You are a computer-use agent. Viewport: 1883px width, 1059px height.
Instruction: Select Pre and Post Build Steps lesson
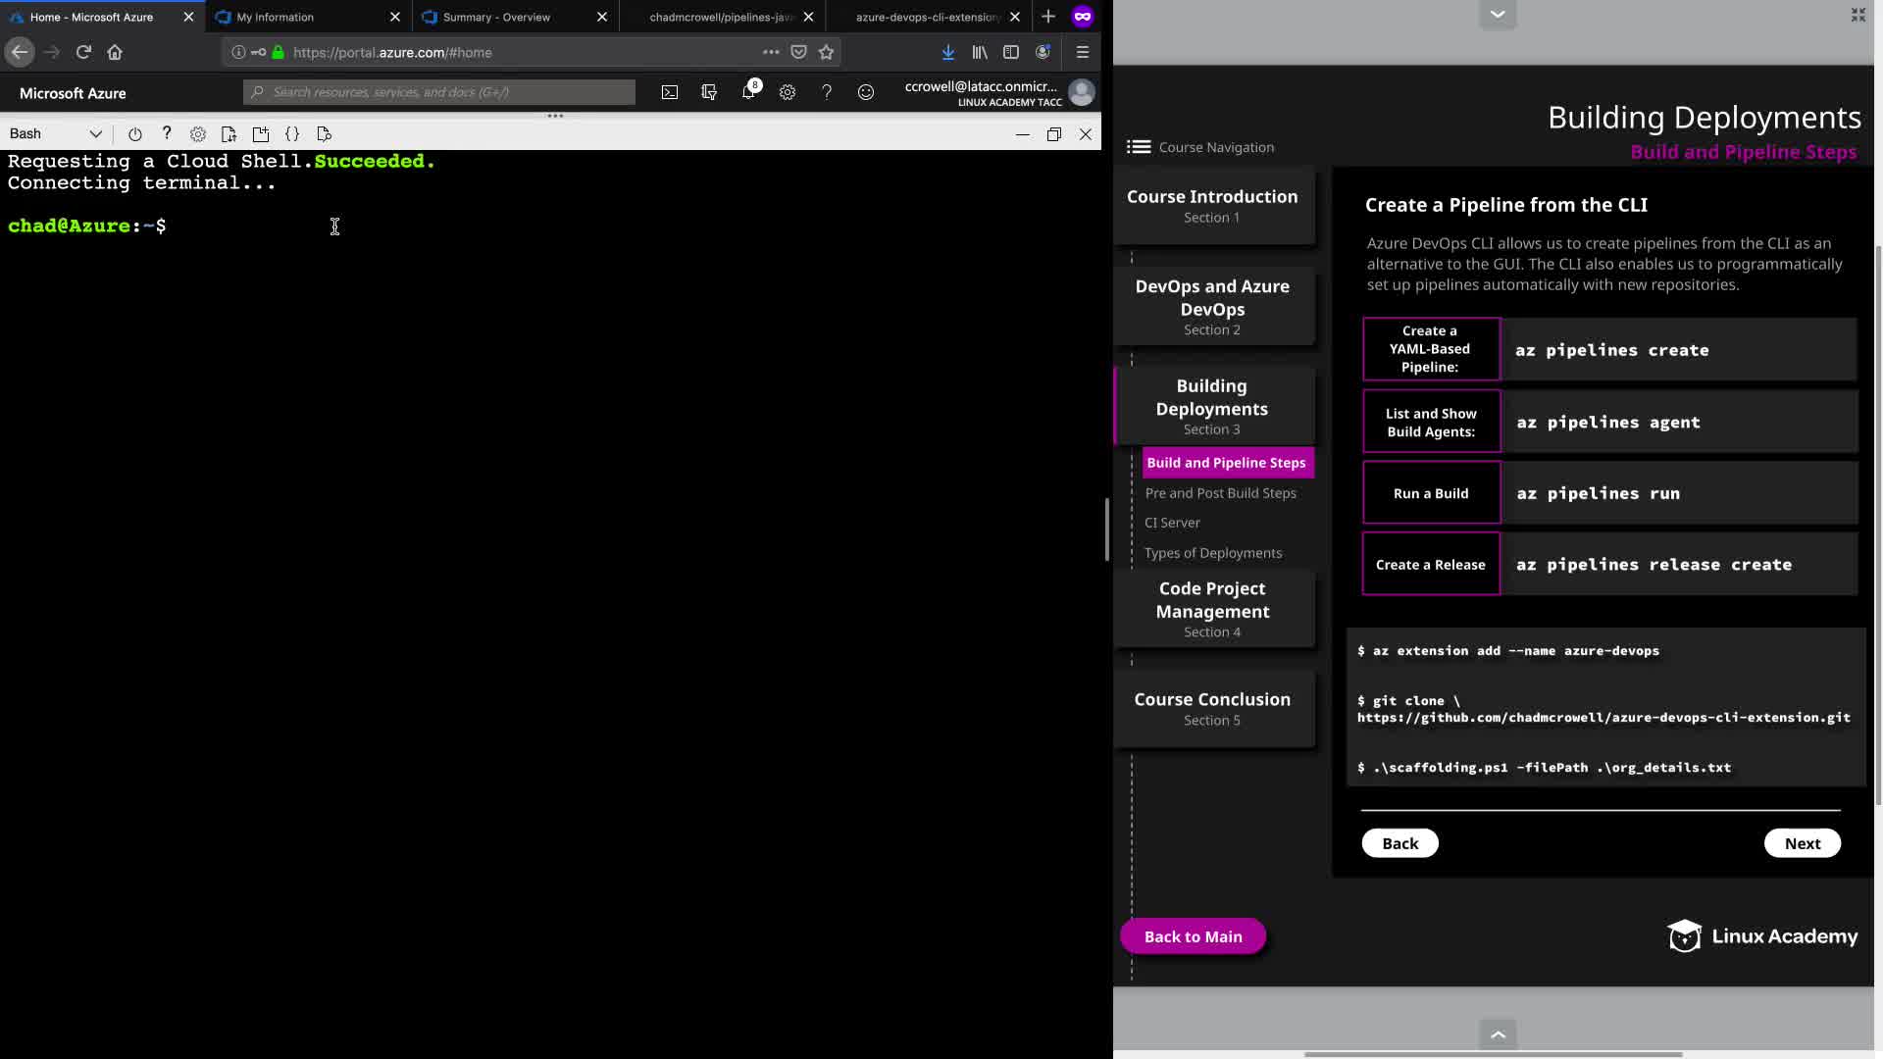tap(1220, 493)
